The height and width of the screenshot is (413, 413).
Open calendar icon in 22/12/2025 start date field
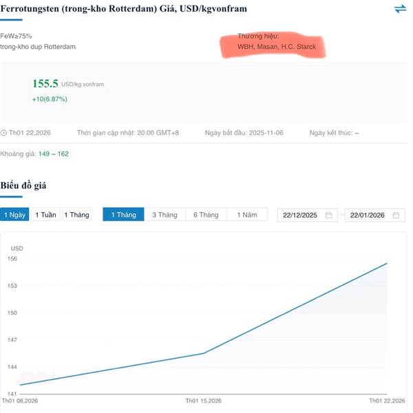coord(328,215)
